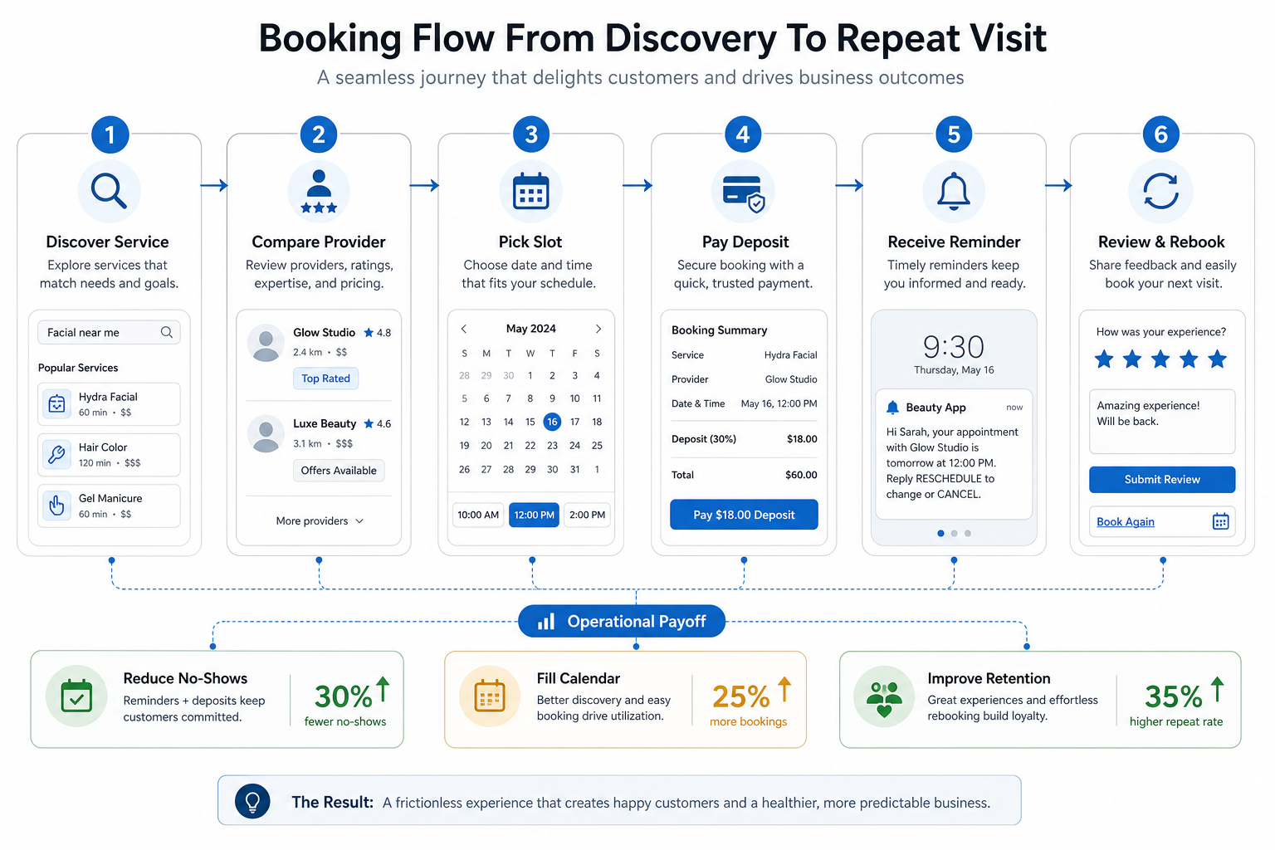Screen dimensions: 1275x850
Task: Click the Submit Review button
Action: (x=1162, y=479)
